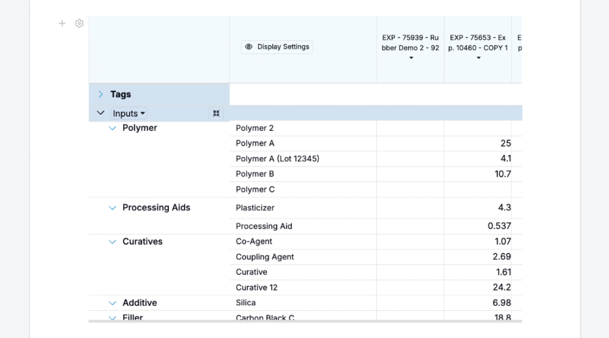Screen dimensions: 609x338
Task: Collapse the Additive group
Action: pos(112,303)
